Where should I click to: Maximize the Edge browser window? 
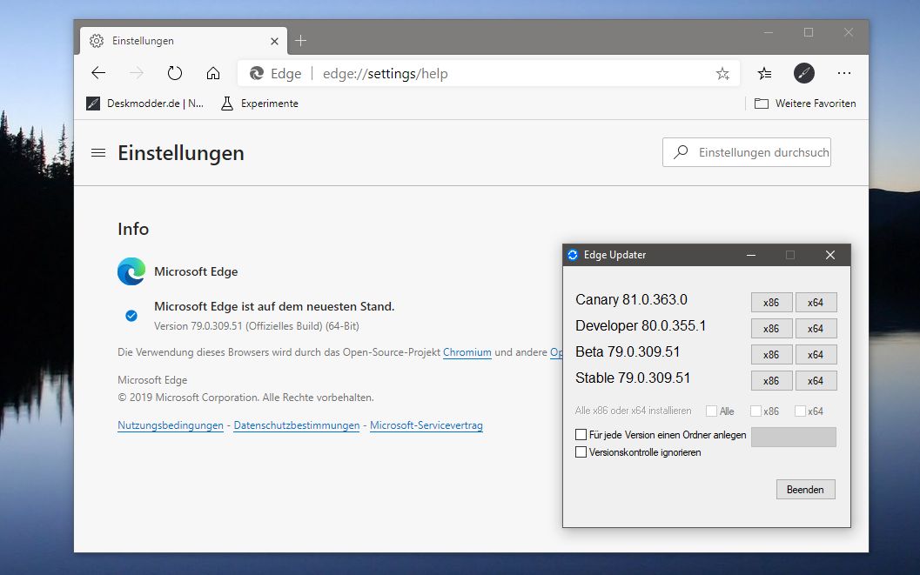(809, 32)
